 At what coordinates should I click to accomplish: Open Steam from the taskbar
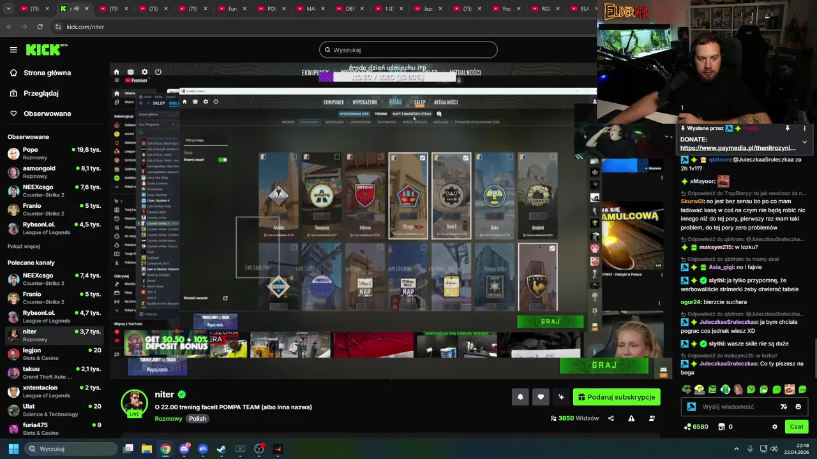coord(221,449)
